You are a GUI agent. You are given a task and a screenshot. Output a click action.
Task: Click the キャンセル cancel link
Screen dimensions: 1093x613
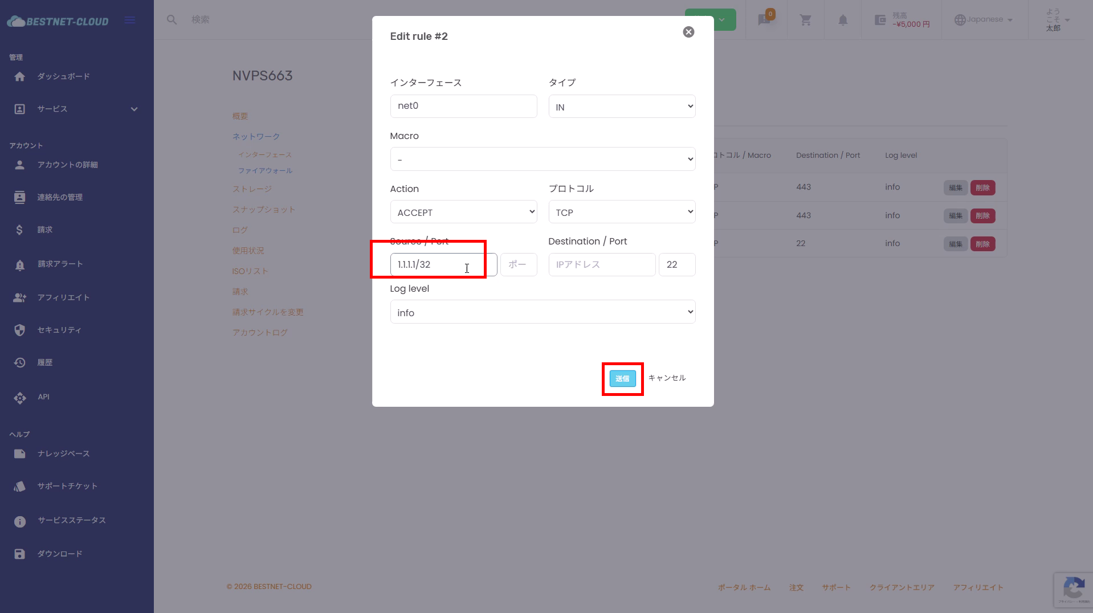(x=667, y=378)
